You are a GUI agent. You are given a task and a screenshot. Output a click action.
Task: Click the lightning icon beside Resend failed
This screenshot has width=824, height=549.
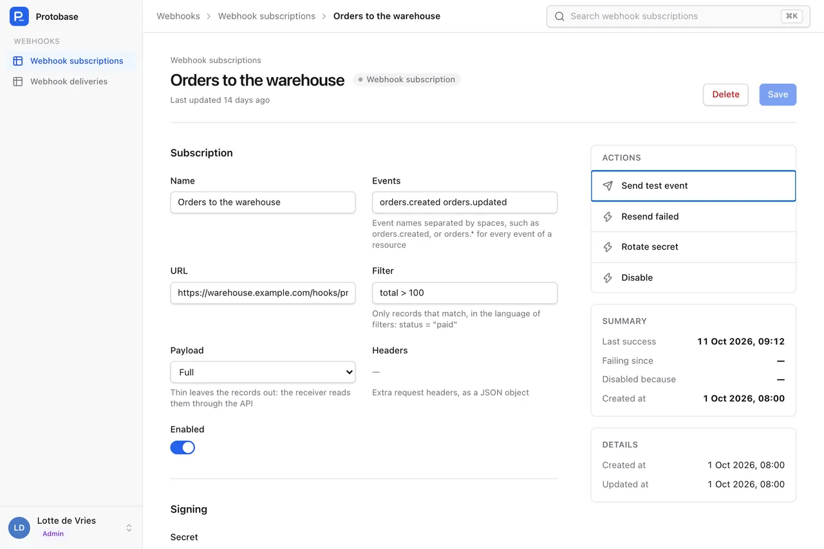[x=608, y=217]
